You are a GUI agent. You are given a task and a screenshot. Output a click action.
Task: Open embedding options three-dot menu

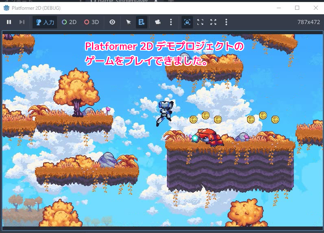pos(226,22)
